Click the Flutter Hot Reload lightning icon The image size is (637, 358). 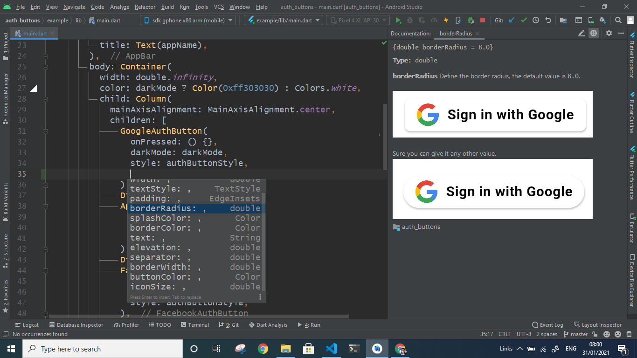[x=446, y=20]
